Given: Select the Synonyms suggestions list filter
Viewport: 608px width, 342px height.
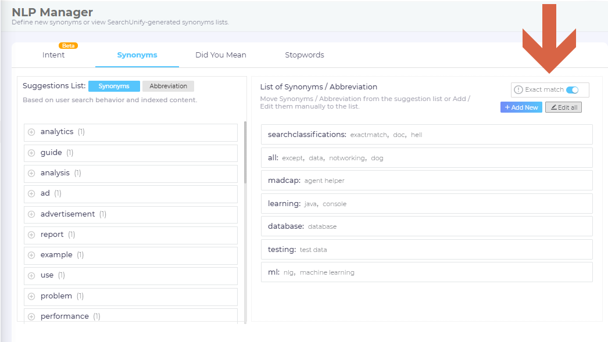Looking at the screenshot, I should tap(114, 86).
